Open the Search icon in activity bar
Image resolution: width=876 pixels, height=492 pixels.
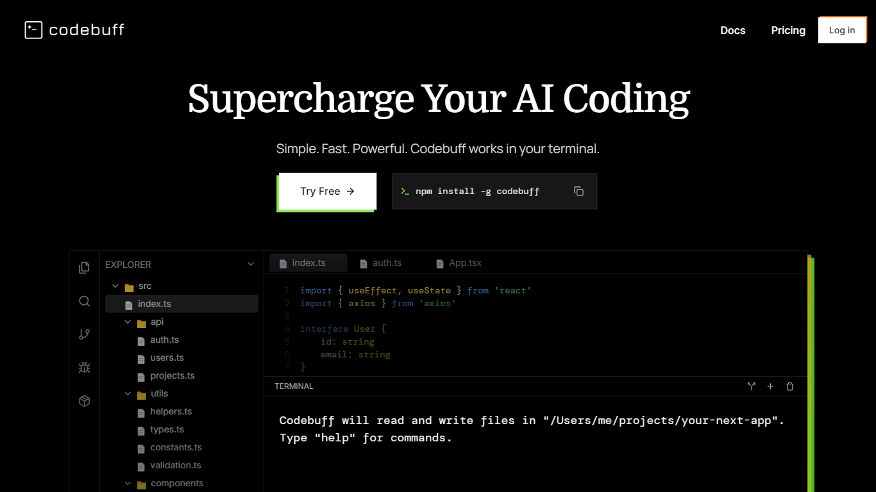(84, 301)
